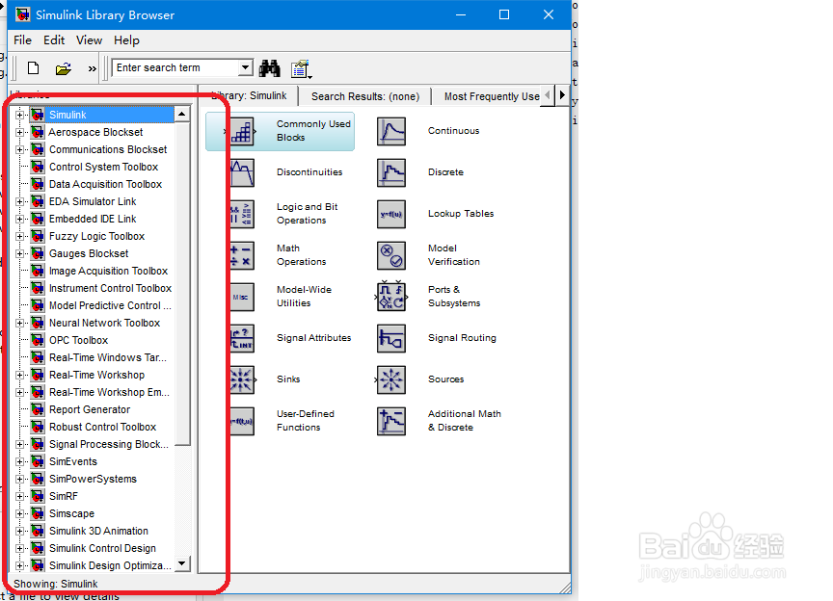Open the Help menu
833x601 pixels.
click(x=126, y=40)
